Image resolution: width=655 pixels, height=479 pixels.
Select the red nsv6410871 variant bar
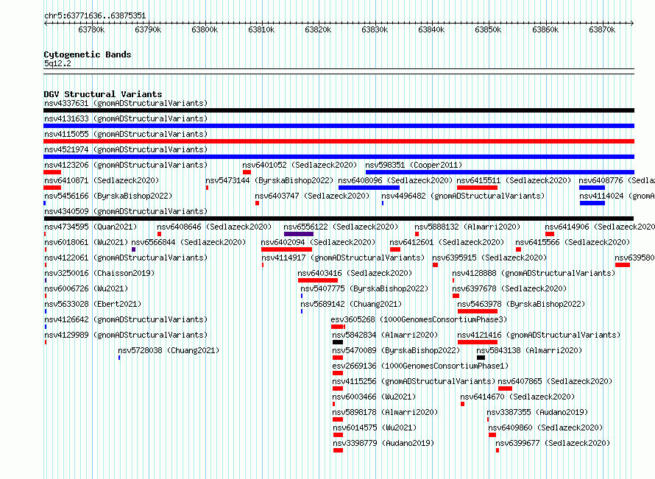pyautogui.click(x=52, y=188)
